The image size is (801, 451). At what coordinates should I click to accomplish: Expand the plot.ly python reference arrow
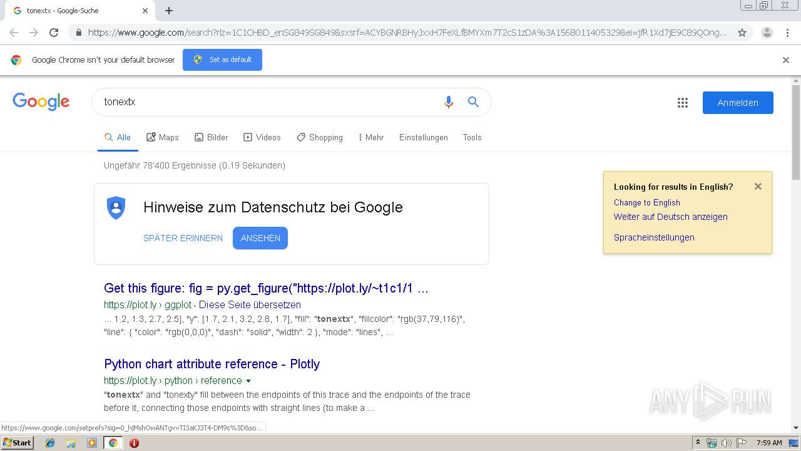[x=248, y=381]
